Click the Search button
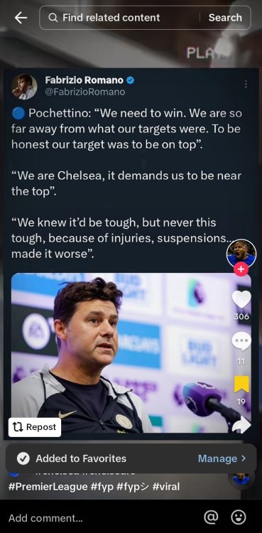262x533 pixels. coord(225,18)
